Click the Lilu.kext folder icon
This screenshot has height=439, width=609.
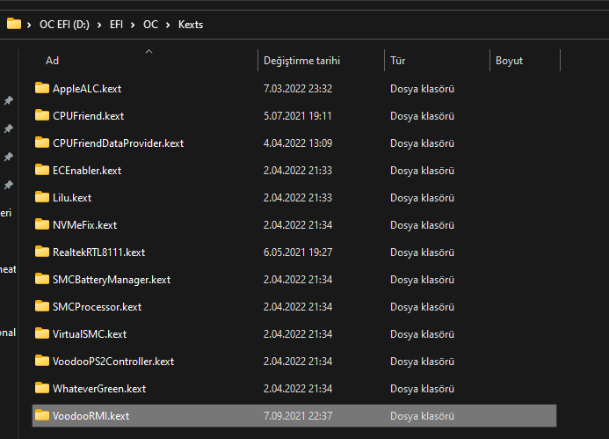point(42,197)
